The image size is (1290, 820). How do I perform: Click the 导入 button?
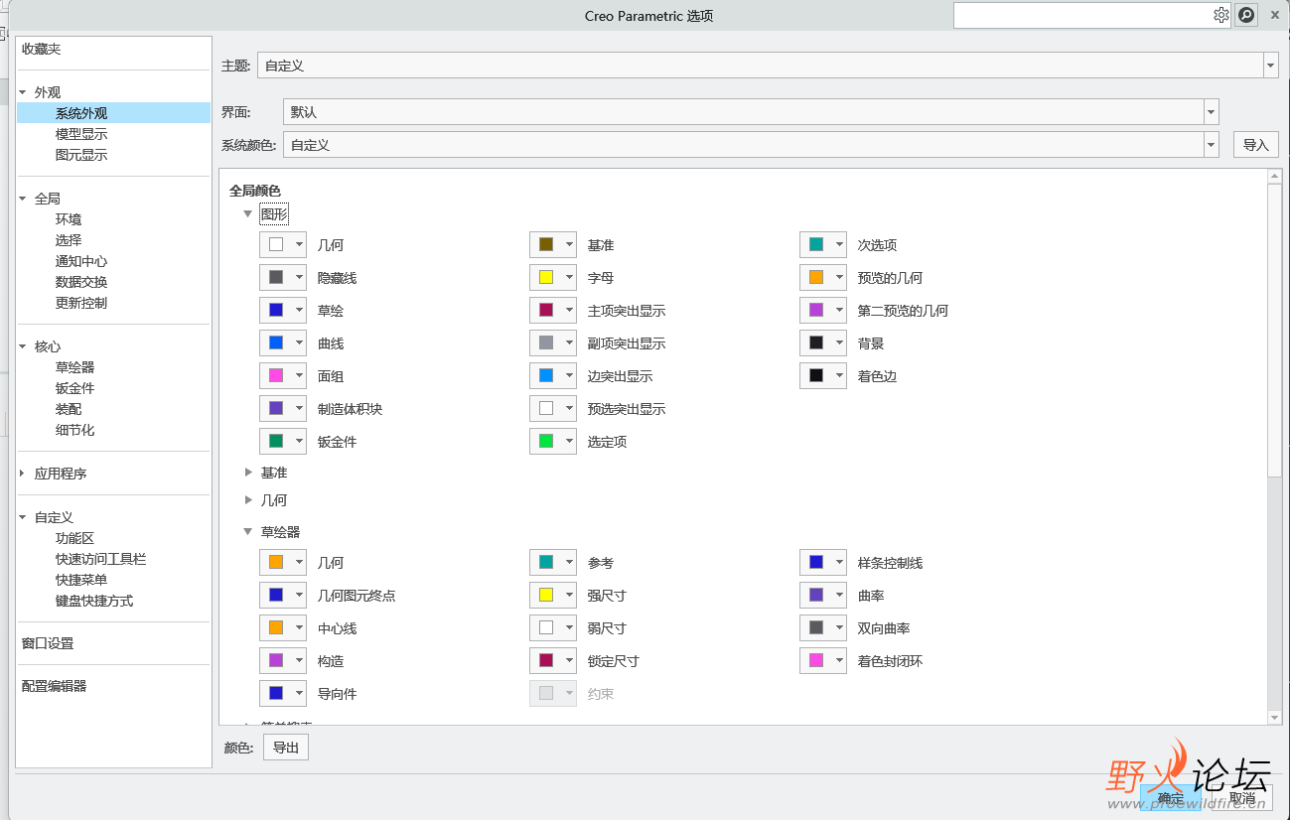pos(1255,145)
